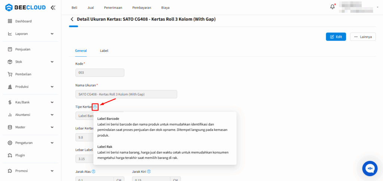The width and height of the screenshot is (383, 181).
Task: Open notifications bell icon
Action: pyautogui.click(x=333, y=7)
